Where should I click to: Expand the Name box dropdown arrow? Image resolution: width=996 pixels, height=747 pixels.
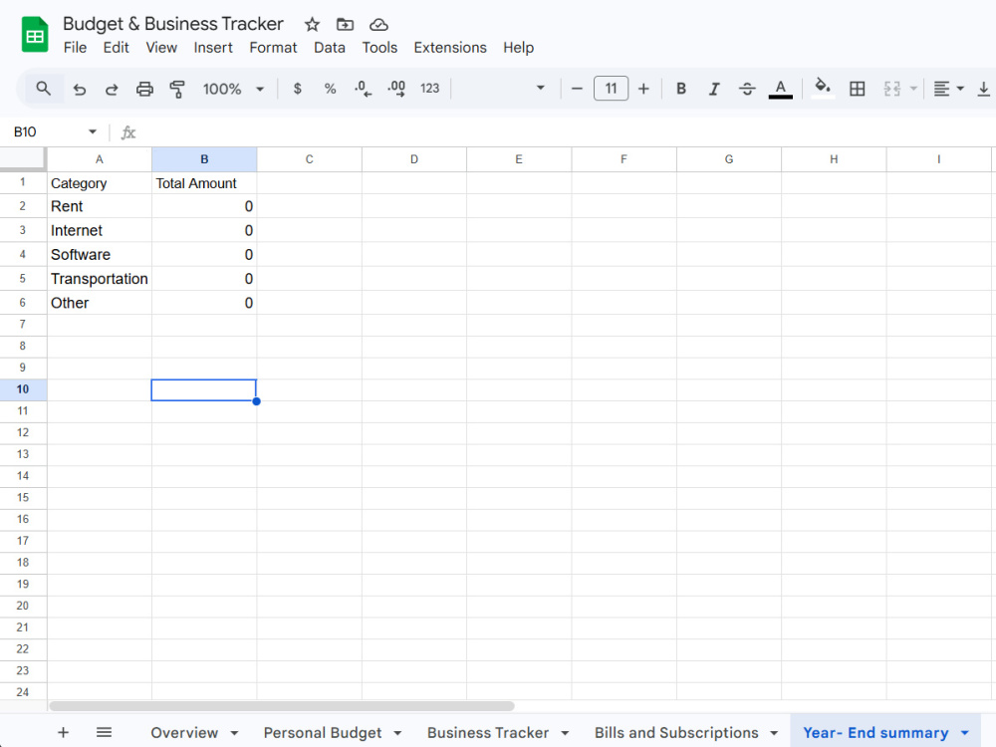[92, 132]
